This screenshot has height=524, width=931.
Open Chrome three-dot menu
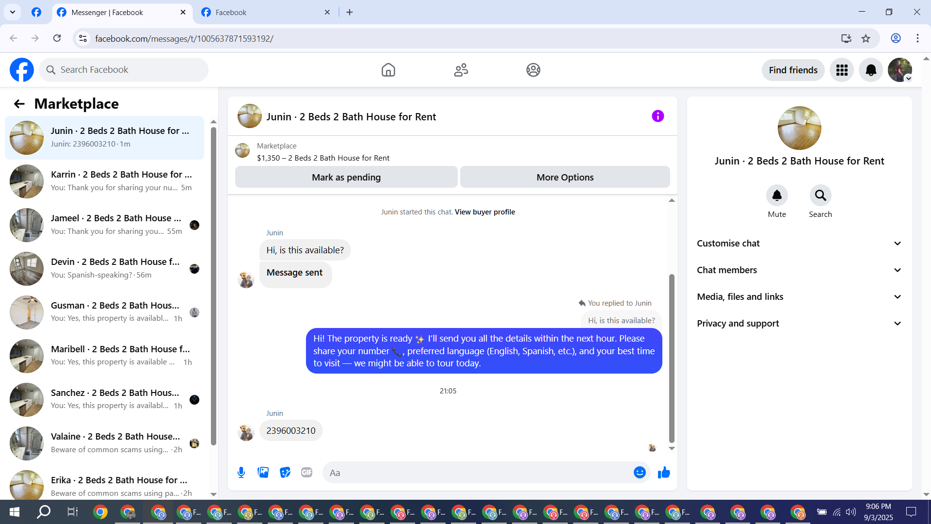[x=917, y=38]
